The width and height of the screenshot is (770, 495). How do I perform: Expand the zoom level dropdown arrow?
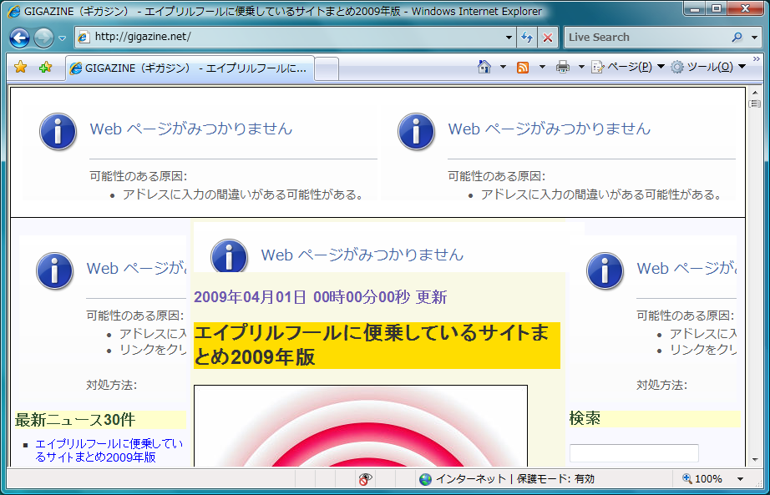(740, 479)
